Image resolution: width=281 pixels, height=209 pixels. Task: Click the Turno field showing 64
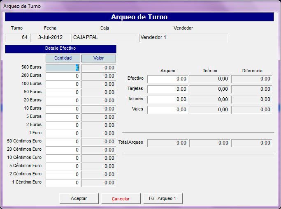[17, 38]
